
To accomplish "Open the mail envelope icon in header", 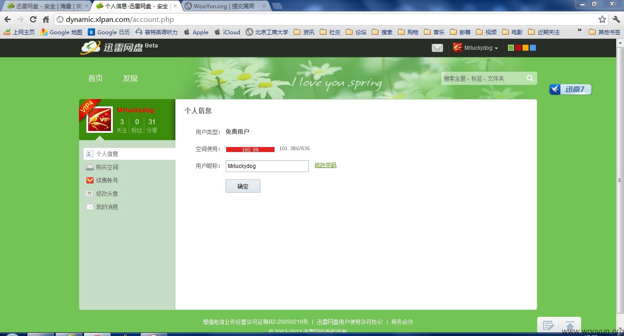I will (x=437, y=48).
